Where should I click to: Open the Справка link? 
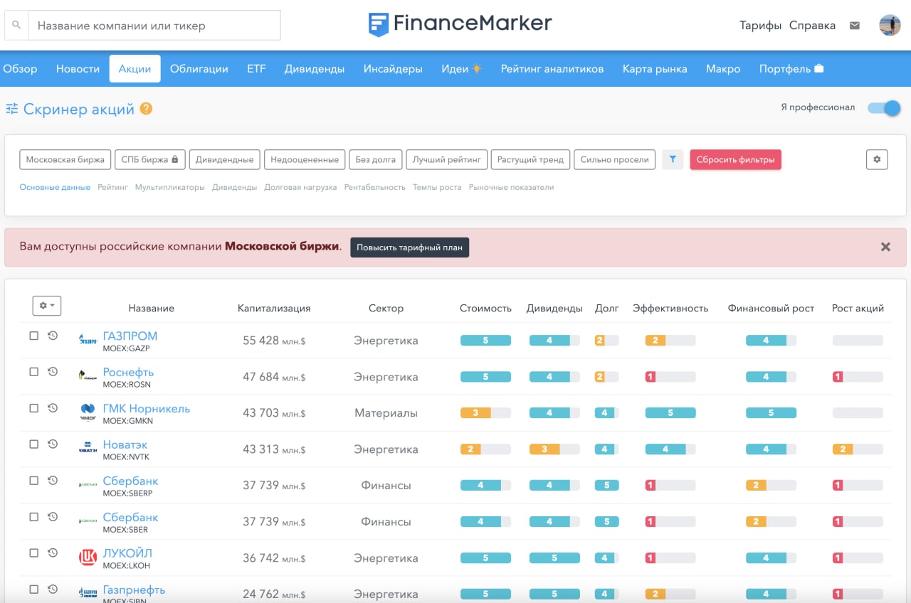point(812,26)
